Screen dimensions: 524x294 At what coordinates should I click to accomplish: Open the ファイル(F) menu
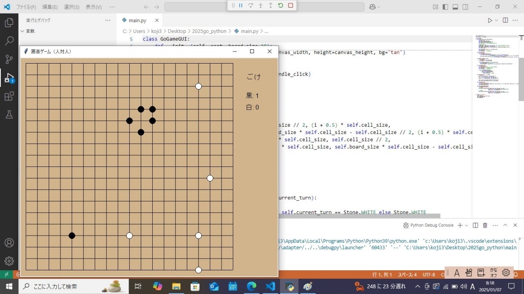[x=26, y=7]
